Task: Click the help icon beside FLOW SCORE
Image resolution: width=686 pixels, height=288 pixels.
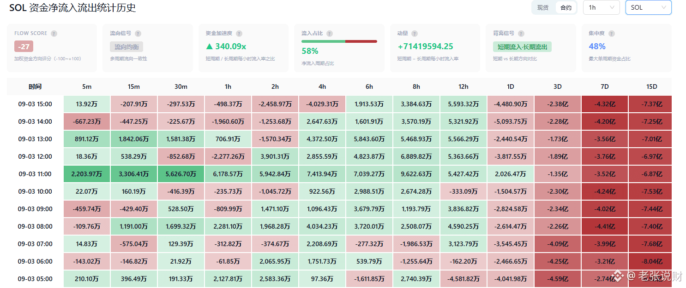Action: point(54,34)
